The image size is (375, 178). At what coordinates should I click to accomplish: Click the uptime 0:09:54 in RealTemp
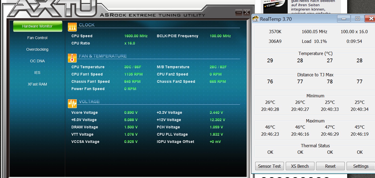point(354,41)
